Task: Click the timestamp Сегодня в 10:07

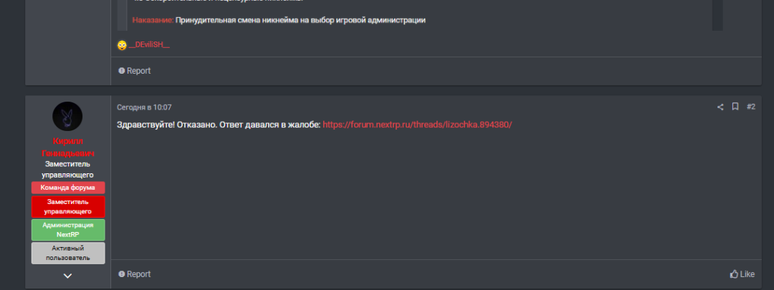Action: [144, 107]
